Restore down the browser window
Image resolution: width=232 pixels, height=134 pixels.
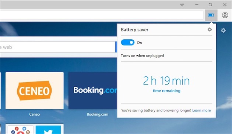click(210, 4)
